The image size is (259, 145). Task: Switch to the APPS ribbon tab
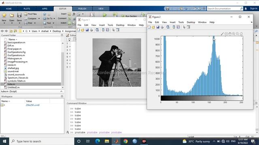tap(45, 9)
